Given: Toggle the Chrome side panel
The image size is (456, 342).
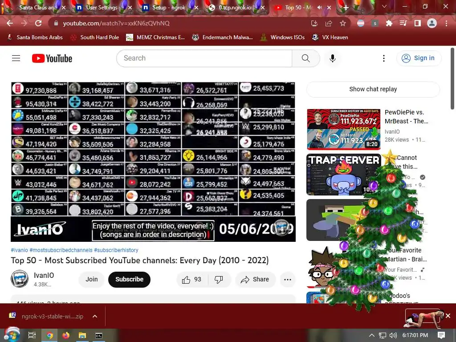Looking at the screenshot, I should [x=418, y=23].
